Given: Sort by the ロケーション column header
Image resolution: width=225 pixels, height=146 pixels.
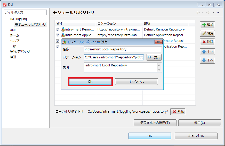Looking at the screenshot, I should click(x=119, y=24).
